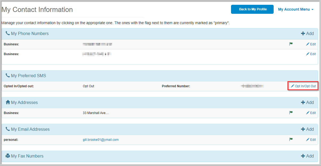Click the blurred second Business phone number
Image resolution: width=321 pixels, height=166 pixels.
[x=97, y=54]
